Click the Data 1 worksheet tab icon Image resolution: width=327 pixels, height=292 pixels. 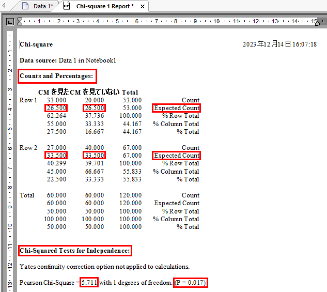pyautogui.click(x=26, y=6)
